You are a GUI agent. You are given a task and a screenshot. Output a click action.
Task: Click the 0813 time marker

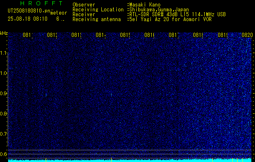pos(77,35)
